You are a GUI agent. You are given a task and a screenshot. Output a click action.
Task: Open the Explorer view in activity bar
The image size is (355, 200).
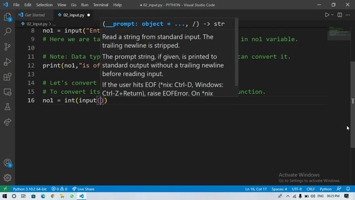[x=7, y=17]
